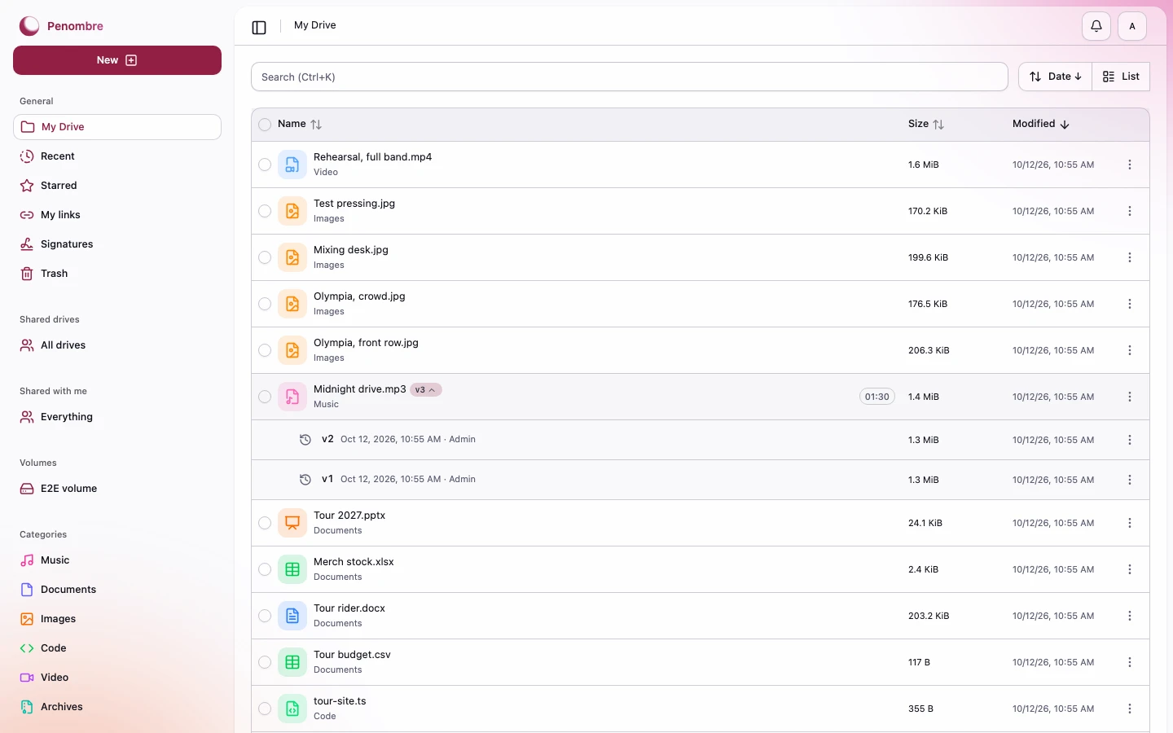1173x733 pixels.
Task: Open All drives under Shared drives
Action: point(117,345)
